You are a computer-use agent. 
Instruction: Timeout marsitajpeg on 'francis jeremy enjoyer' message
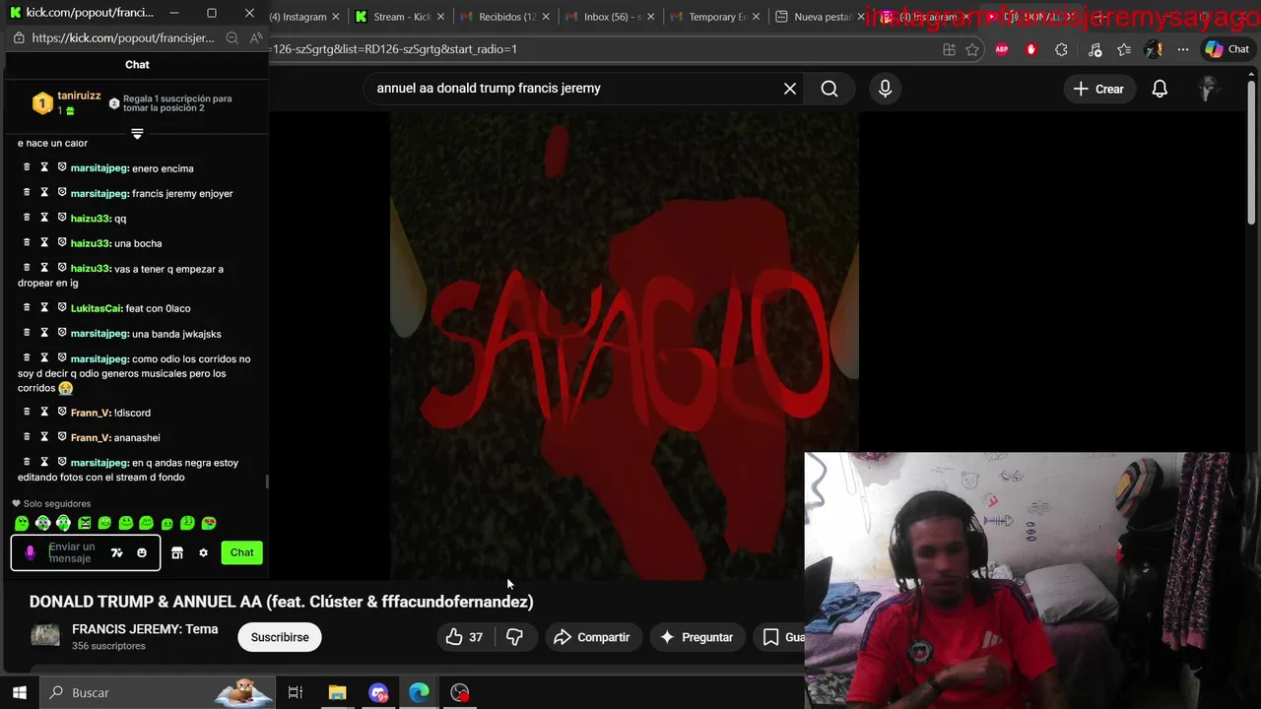(44, 193)
